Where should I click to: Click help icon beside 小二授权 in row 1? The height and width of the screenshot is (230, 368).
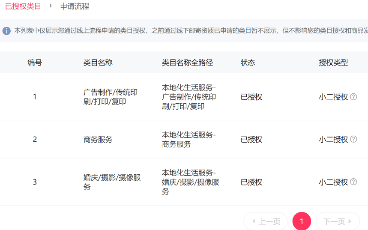pos(353,97)
